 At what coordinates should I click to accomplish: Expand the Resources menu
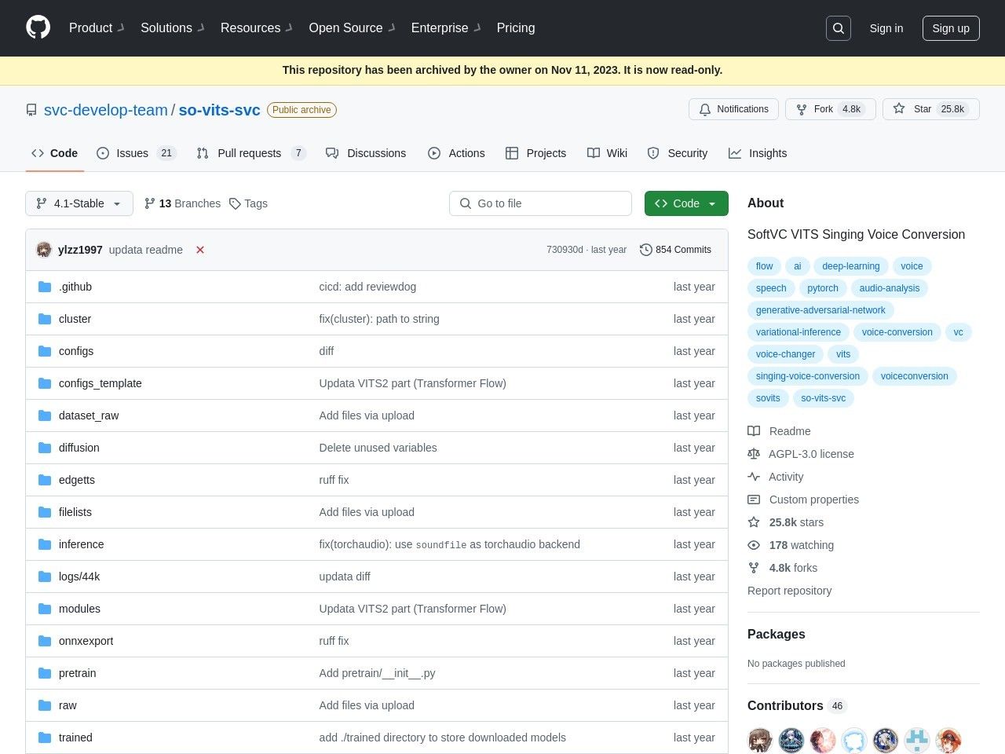click(257, 27)
